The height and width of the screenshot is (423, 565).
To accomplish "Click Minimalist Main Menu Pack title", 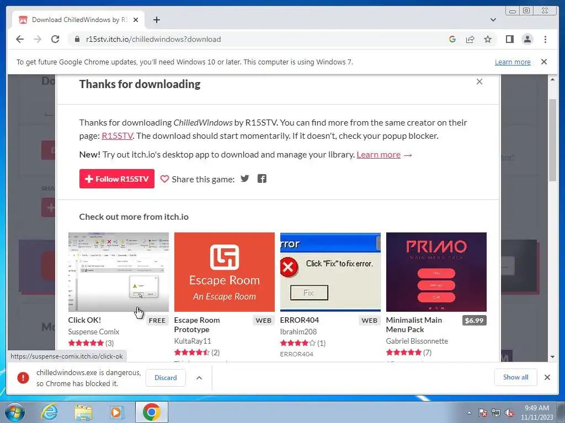I will [x=414, y=325].
